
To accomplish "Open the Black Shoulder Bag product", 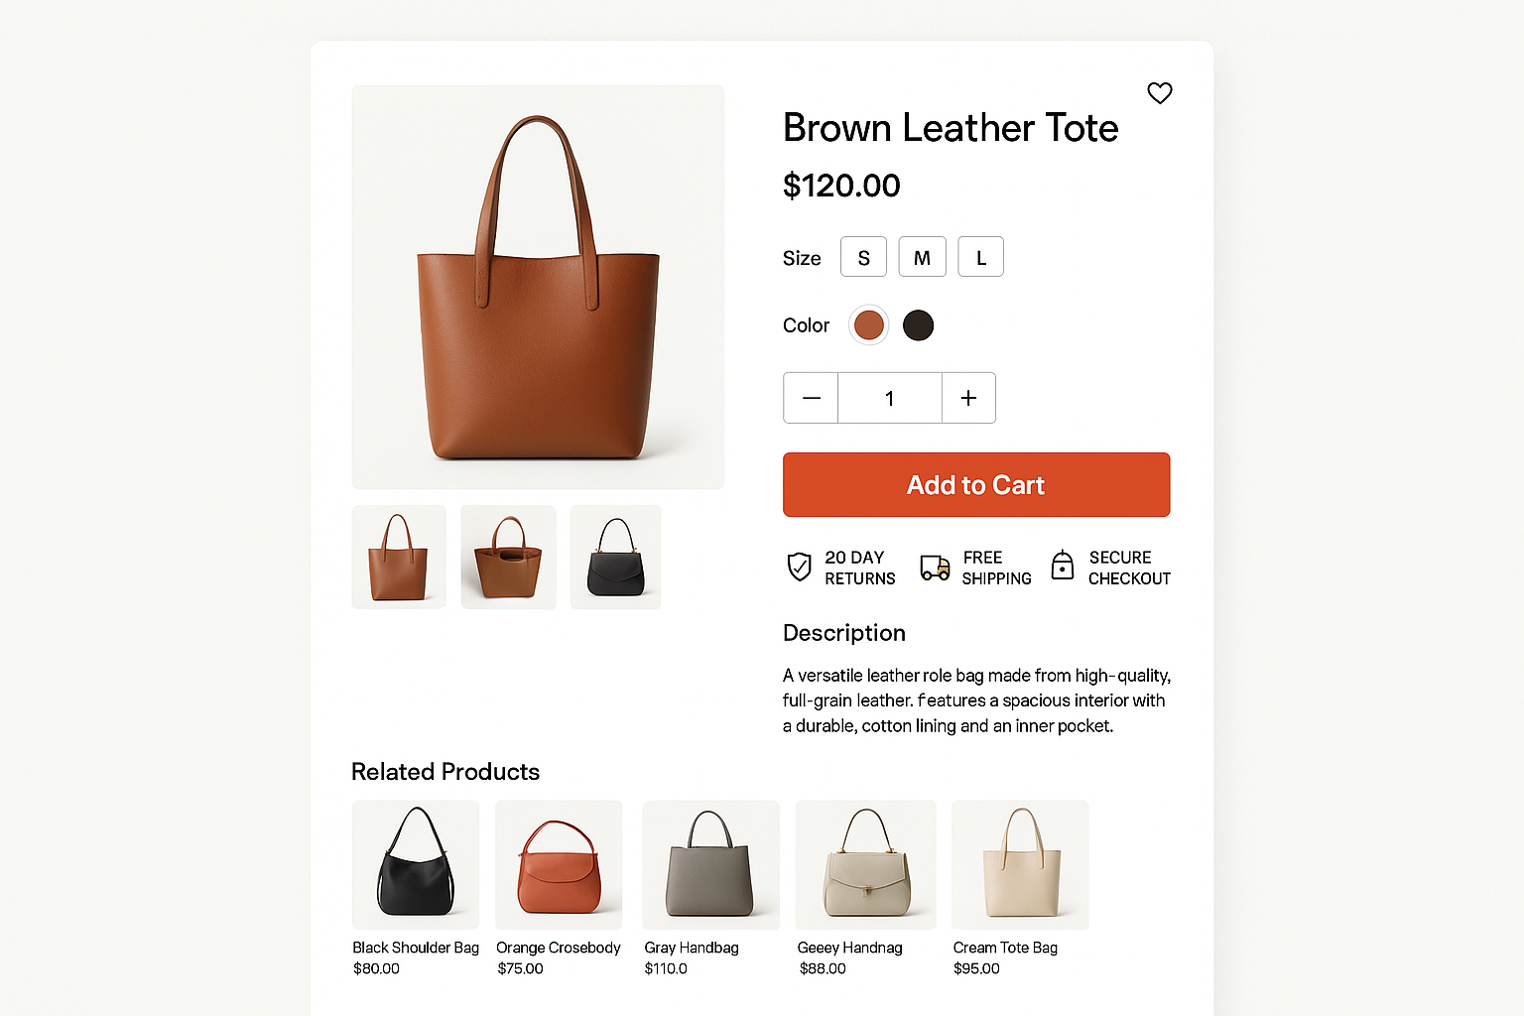I will point(415,864).
